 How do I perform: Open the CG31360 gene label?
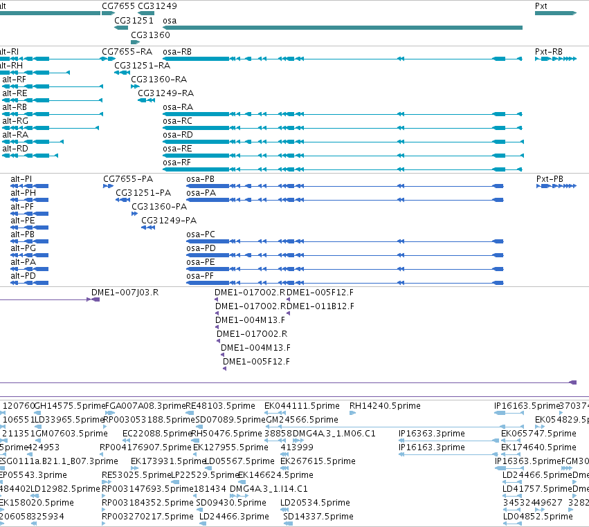[x=150, y=35]
